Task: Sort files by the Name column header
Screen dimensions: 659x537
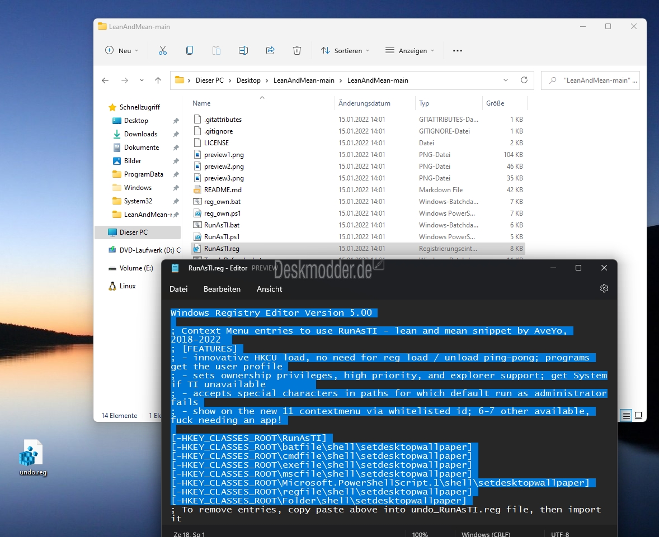Action: [201, 103]
